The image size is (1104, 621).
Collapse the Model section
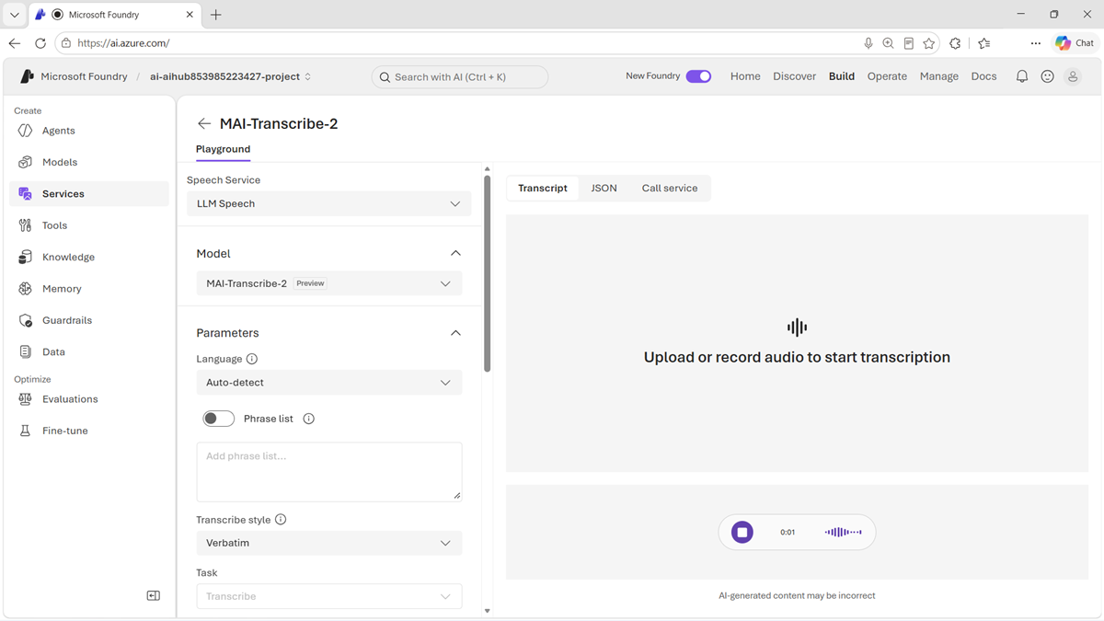pyautogui.click(x=455, y=253)
